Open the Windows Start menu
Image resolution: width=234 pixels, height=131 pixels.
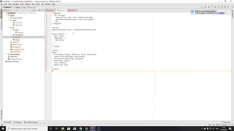(3, 128)
